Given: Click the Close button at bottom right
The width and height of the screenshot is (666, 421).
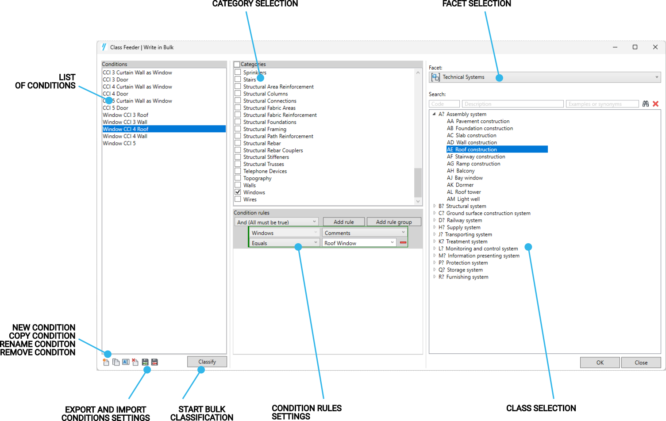Looking at the screenshot, I should coord(641,363).
